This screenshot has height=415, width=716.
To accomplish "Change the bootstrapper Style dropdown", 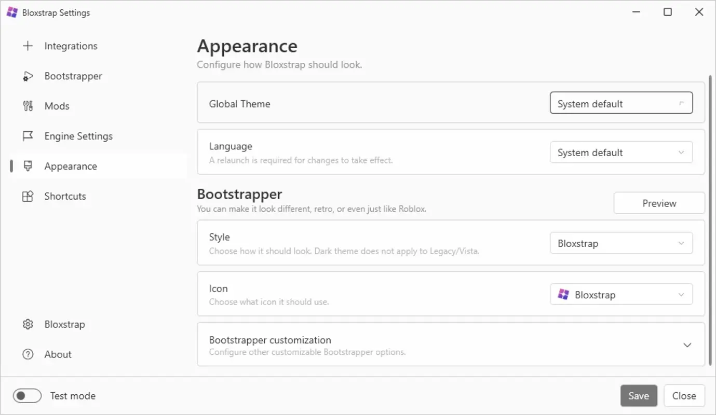I will coord(621,243).
